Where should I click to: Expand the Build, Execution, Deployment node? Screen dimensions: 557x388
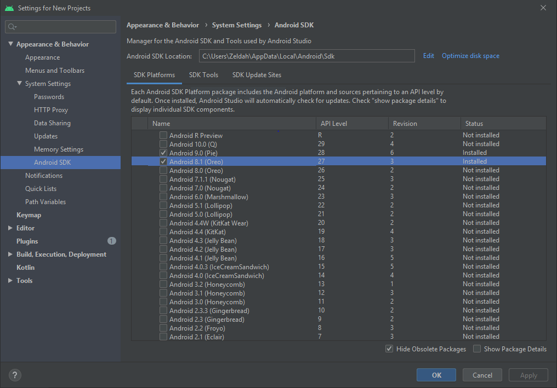pyautogui.click(x=10, y=254)
